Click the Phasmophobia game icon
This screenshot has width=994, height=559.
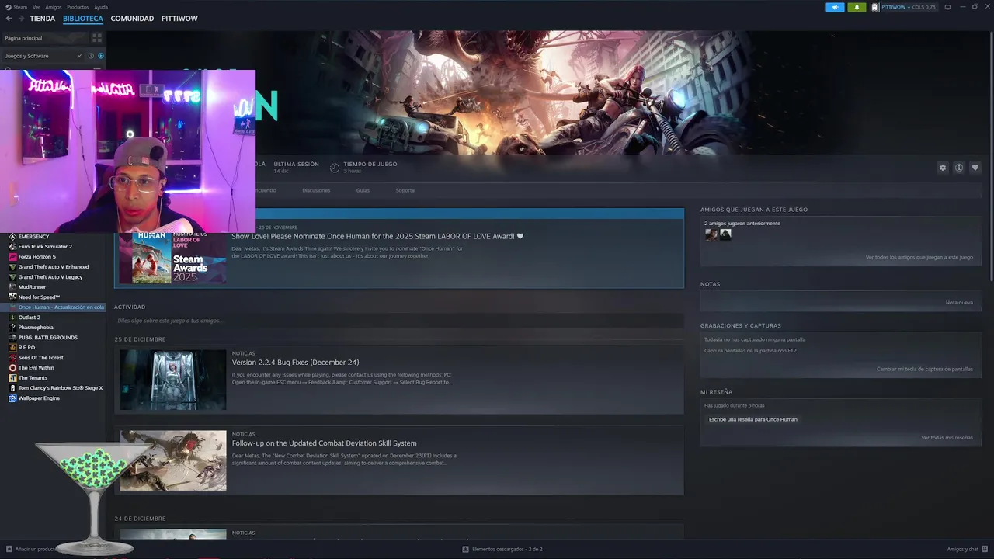pos(12,328)
